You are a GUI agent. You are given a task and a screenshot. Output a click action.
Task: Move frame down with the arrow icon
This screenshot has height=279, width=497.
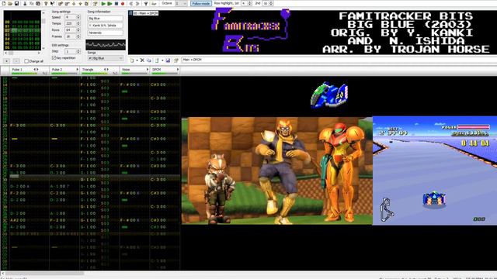tap(74, 3)
